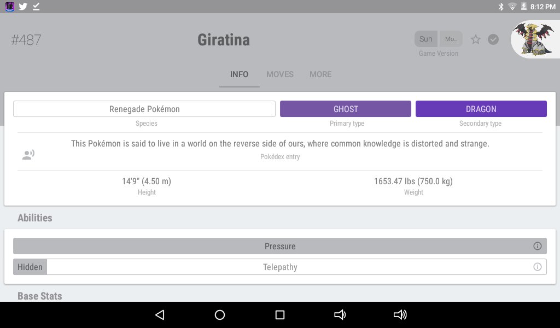Viewport: 560px width, 328px height.
Task: Open the recent apps square button
Action: point(280,315)
